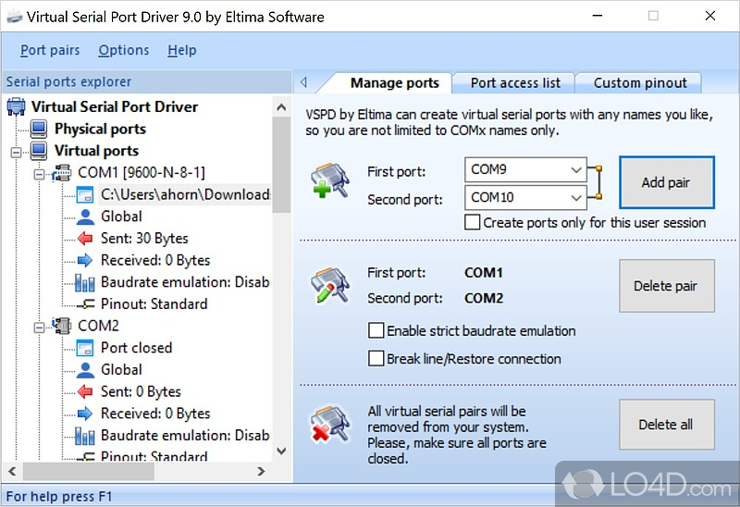740x507 pixels.
Task: Click the COM1 port connector icon
Action: (x=61, y=173)
